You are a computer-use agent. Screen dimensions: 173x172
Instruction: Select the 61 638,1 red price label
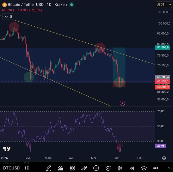coord(162,81)
